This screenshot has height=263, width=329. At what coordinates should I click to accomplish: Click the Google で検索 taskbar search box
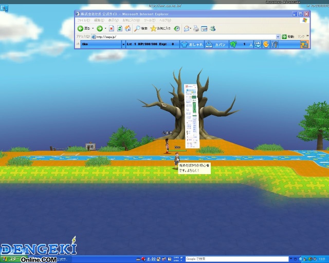click(x=237, y=259)
